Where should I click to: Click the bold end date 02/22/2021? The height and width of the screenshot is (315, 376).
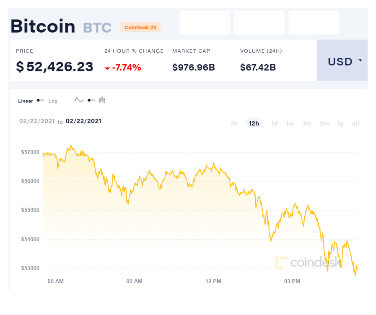click(x=83, y=121)
